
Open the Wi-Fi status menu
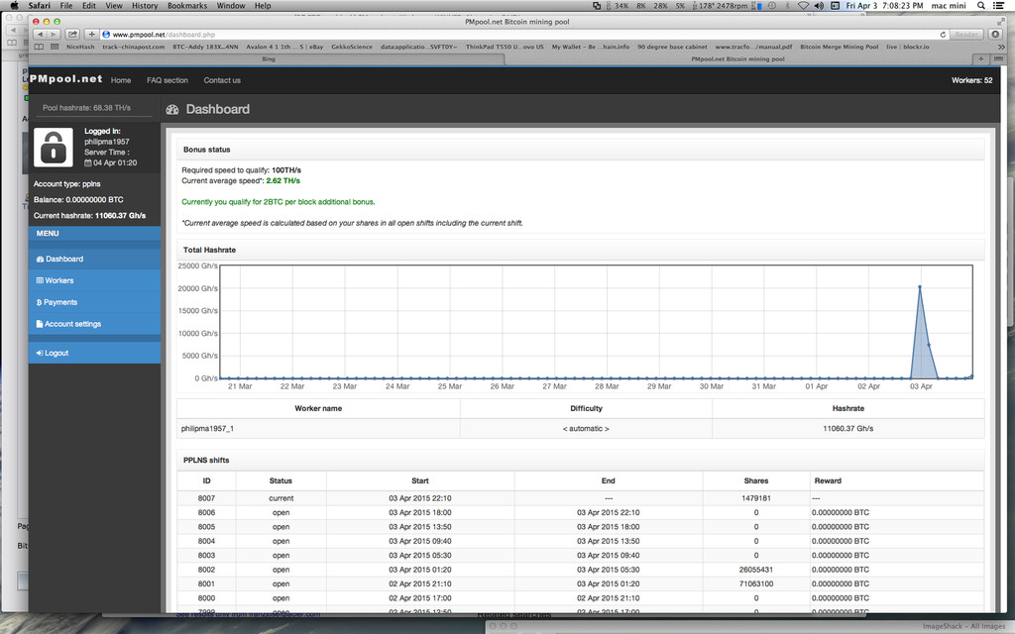[803, 5]
